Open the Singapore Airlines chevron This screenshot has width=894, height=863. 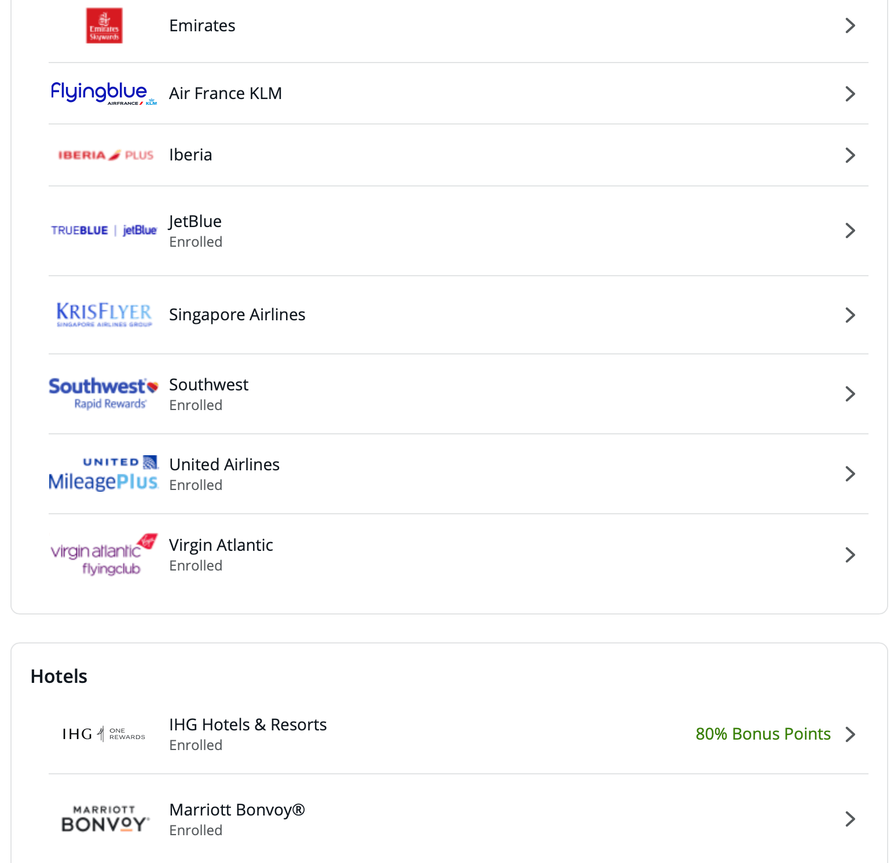tap(849, 315)
